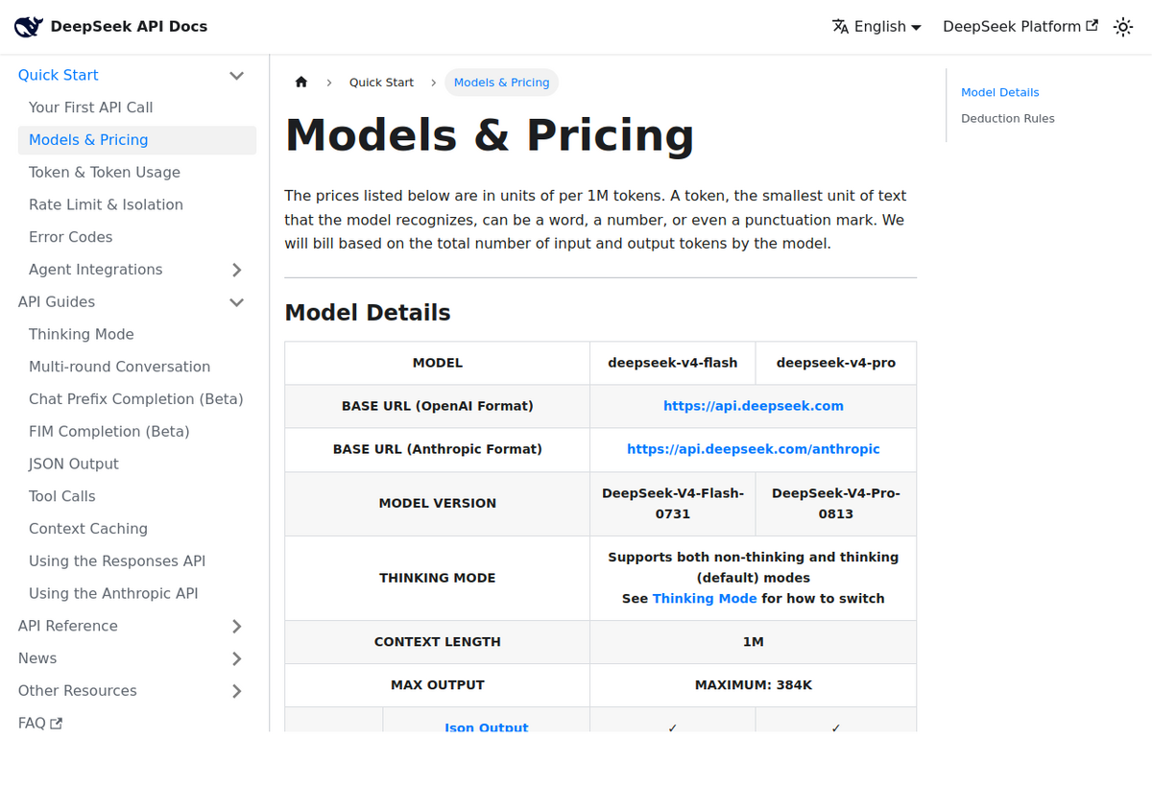Click the Model Details heading
This screenshot has height=810, width=1152.
tap(368, 313)
